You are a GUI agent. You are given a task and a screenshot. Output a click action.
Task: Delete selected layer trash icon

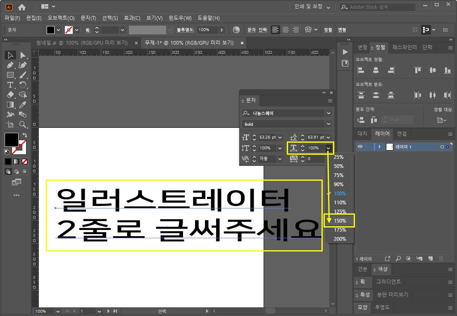point(441,259)
